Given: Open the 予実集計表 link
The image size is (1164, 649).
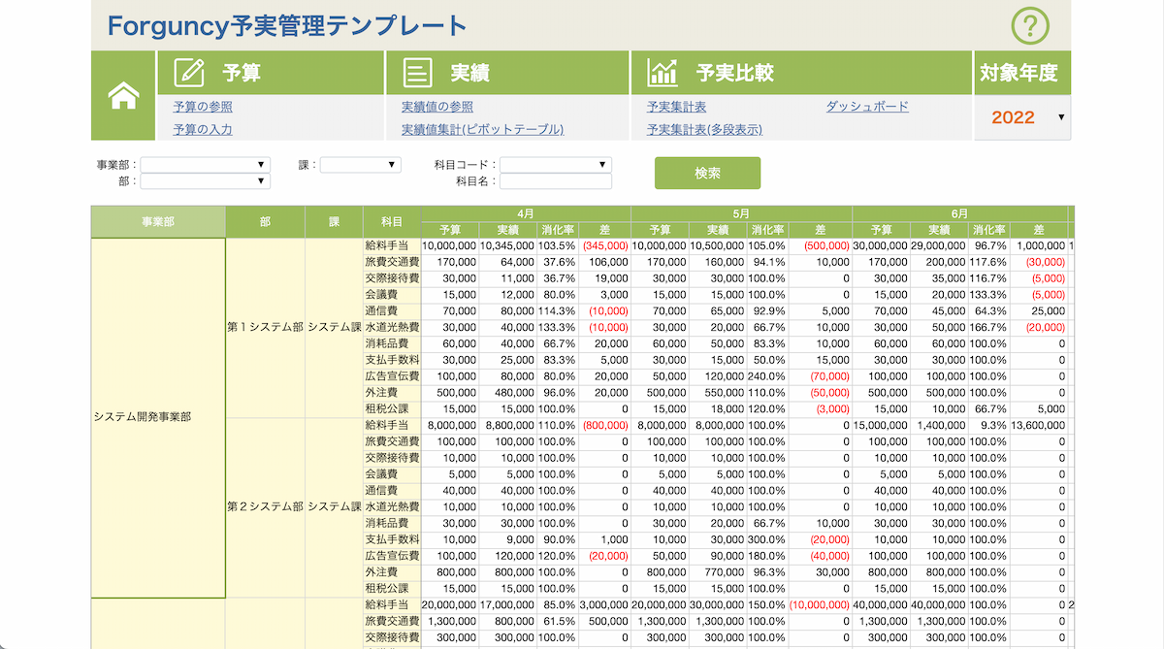Looking at the screenshot, I should tap(676, 107).
